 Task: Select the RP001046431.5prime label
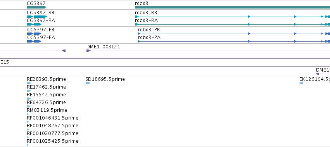[52, 118]
